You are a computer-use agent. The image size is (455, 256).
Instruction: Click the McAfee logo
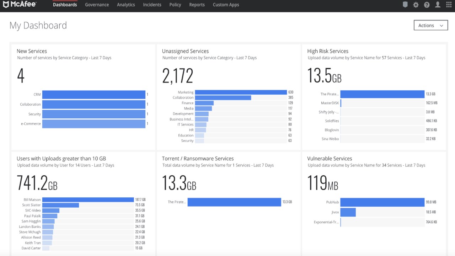click(x=20, y=5)
